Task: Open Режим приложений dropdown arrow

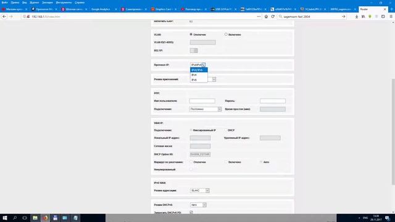Action: point(214,80)
